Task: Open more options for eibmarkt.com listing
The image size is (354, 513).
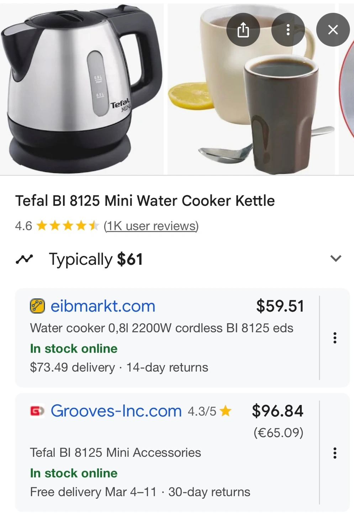Action: point(334,338)
